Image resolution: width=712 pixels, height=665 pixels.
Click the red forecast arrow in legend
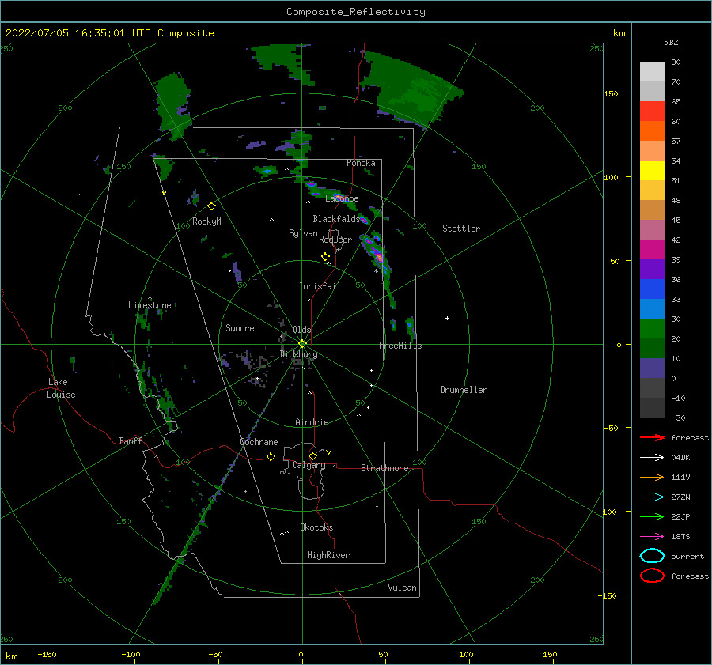[652, 437]
